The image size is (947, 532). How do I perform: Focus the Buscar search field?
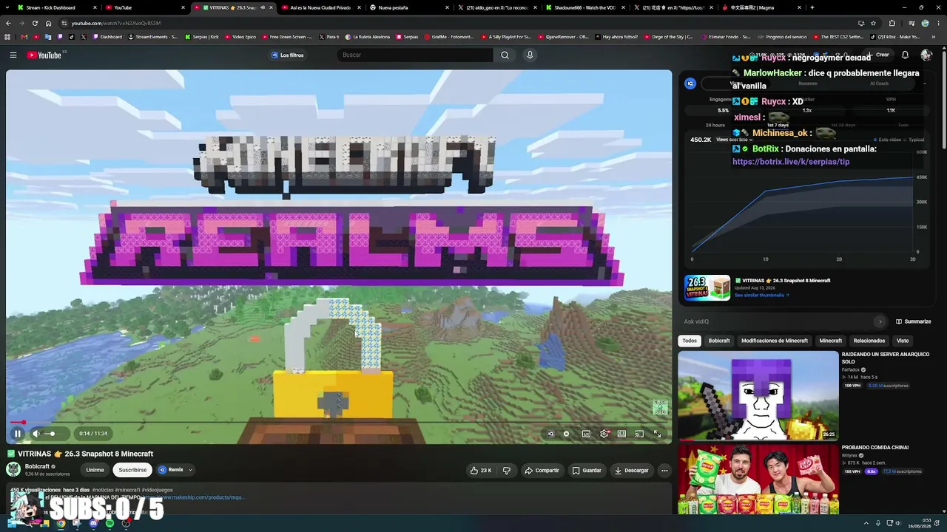coord(415,55)
